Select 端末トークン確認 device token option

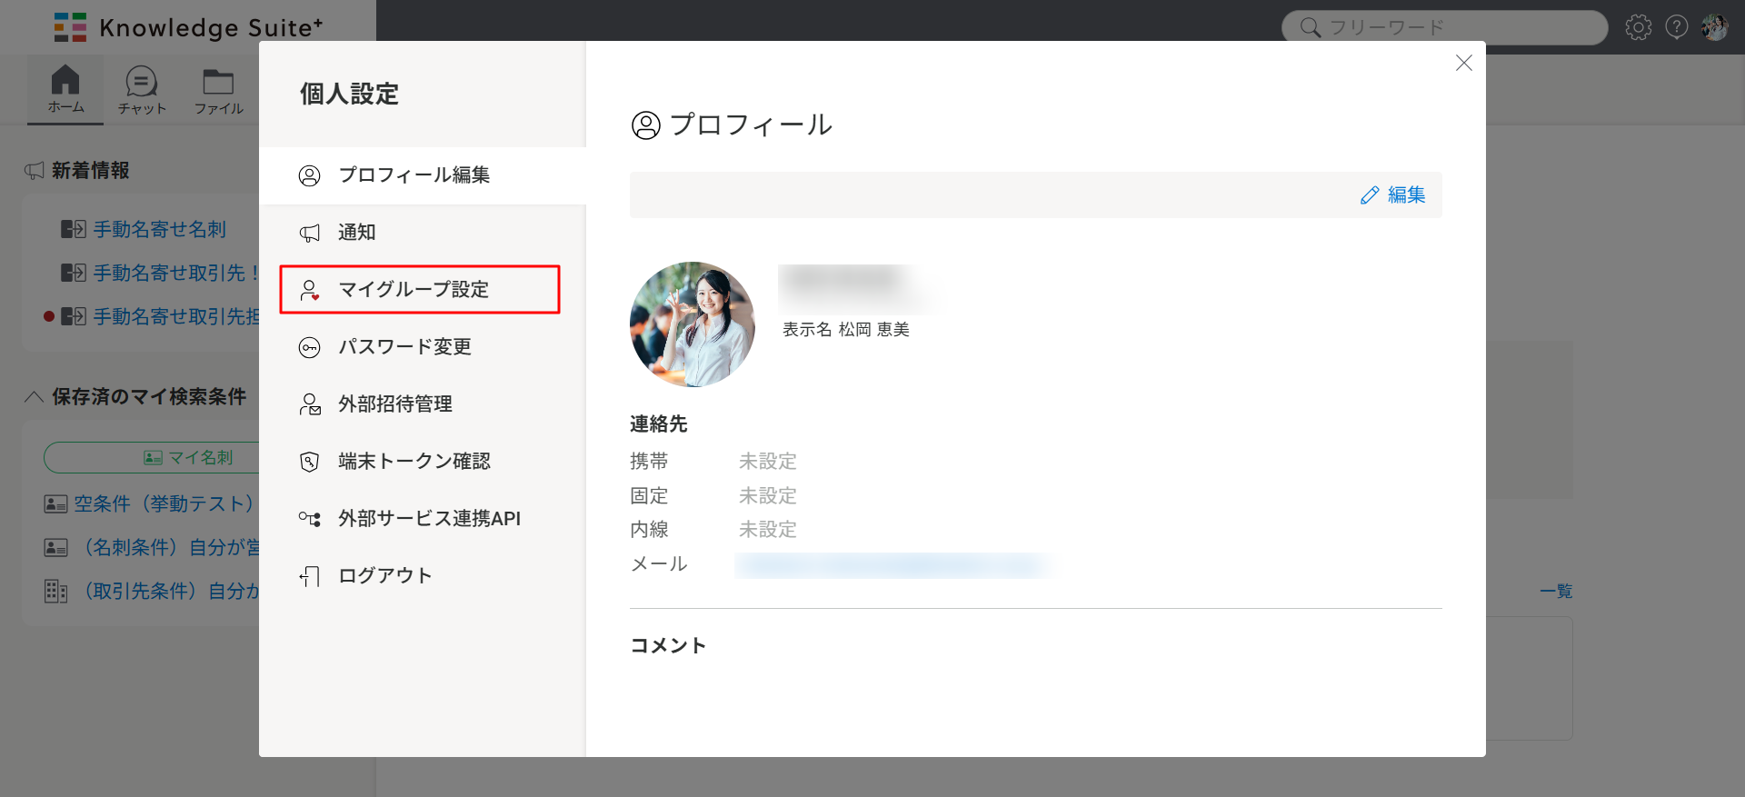[414, 462]
